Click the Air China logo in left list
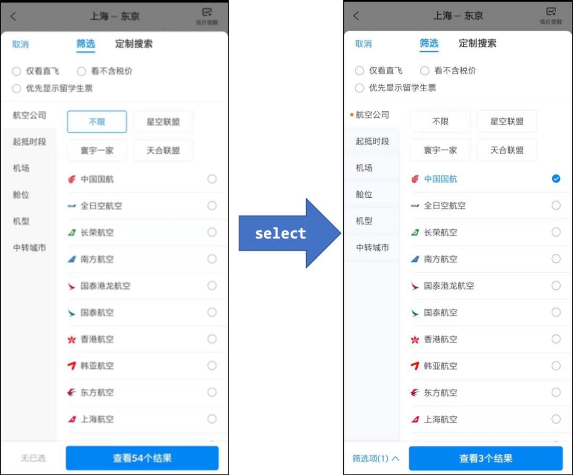 (72, 179)
